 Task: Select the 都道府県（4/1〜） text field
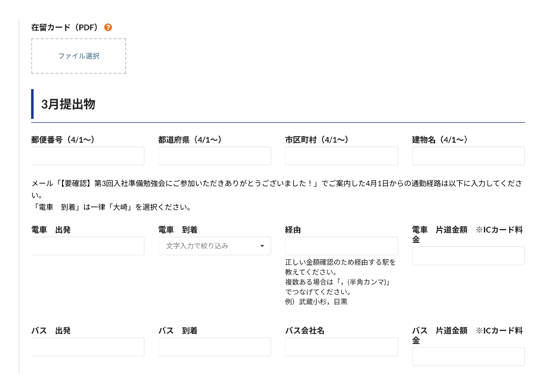point(215,156)
